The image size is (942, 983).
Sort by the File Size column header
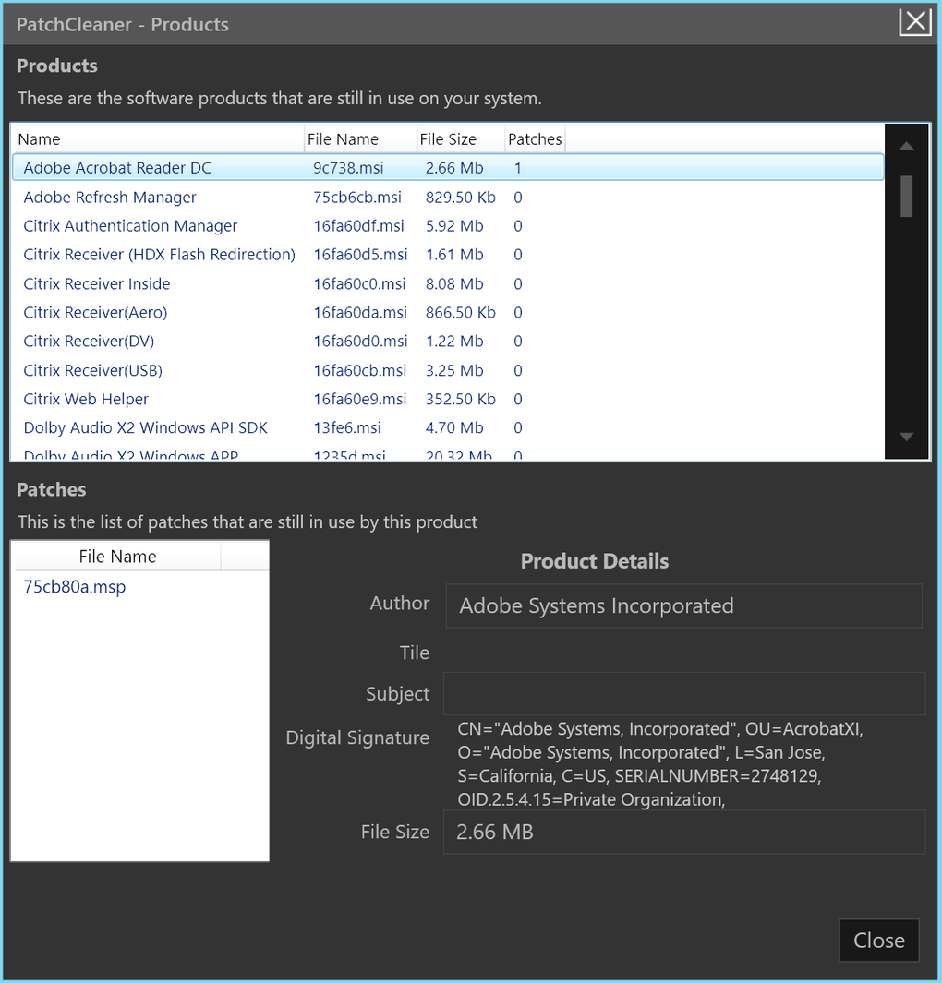(x=461, y=139)
